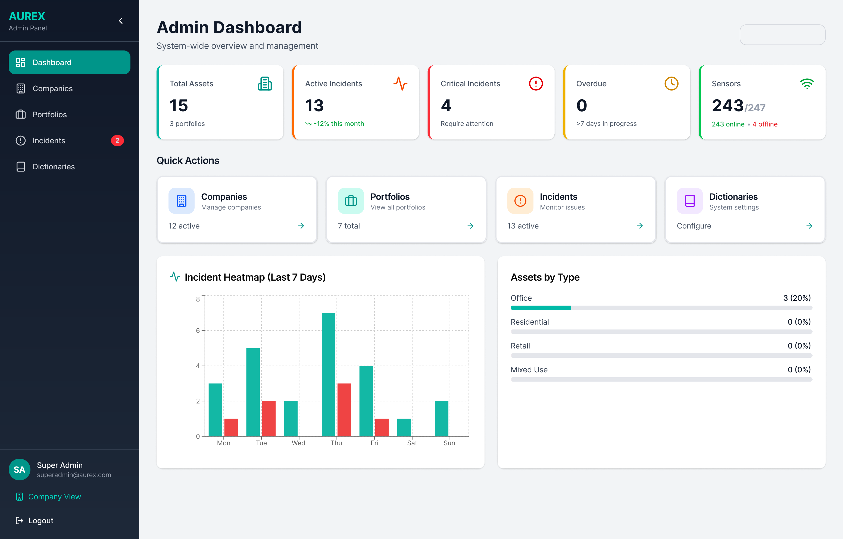Click Logout at the bottom

(41, 521)
